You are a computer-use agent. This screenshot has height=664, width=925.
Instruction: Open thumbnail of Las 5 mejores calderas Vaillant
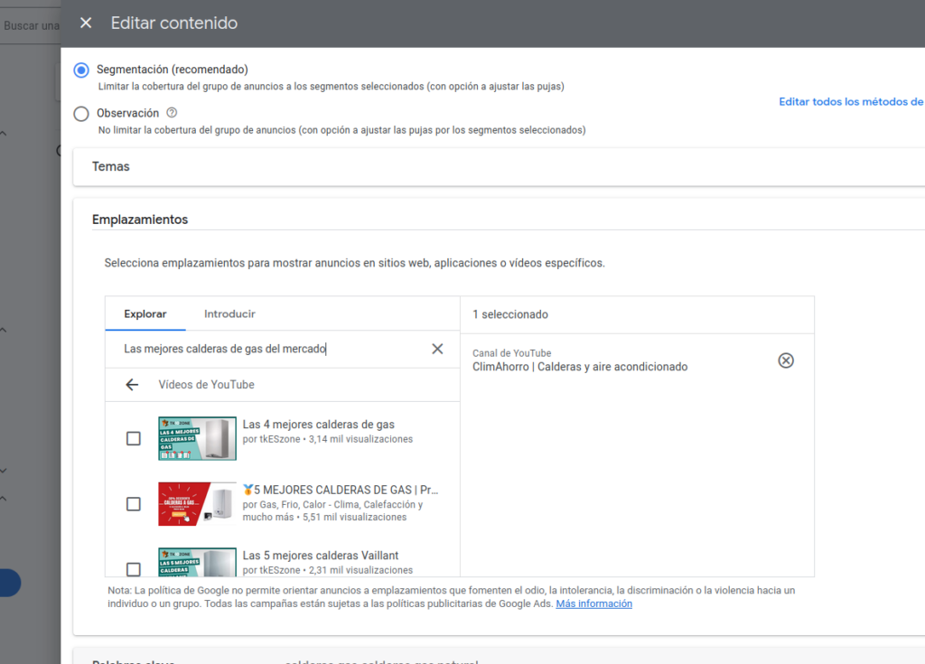197,563
